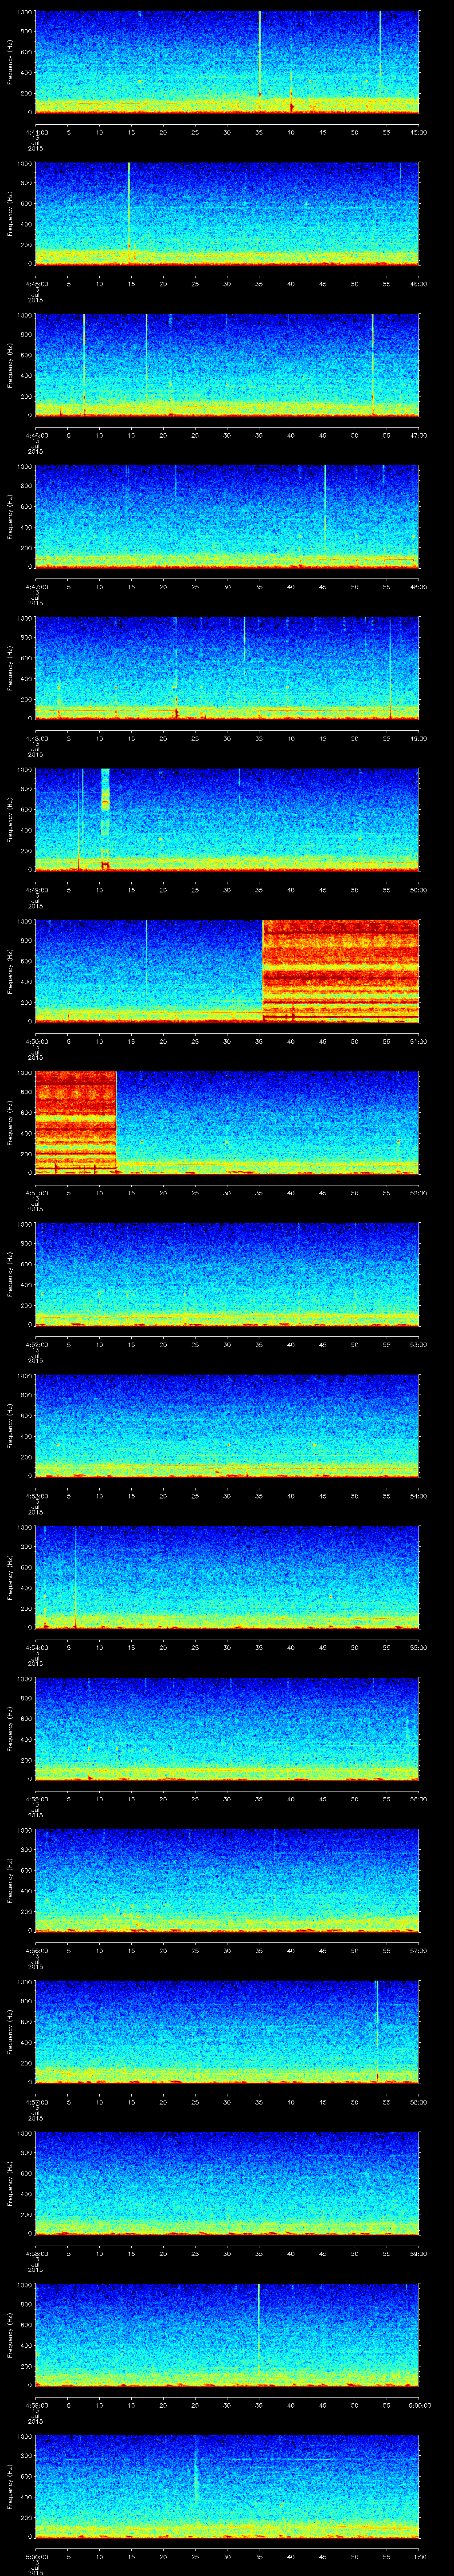
Task: Click the '51:00' end time label
Action: point(419,1041)
